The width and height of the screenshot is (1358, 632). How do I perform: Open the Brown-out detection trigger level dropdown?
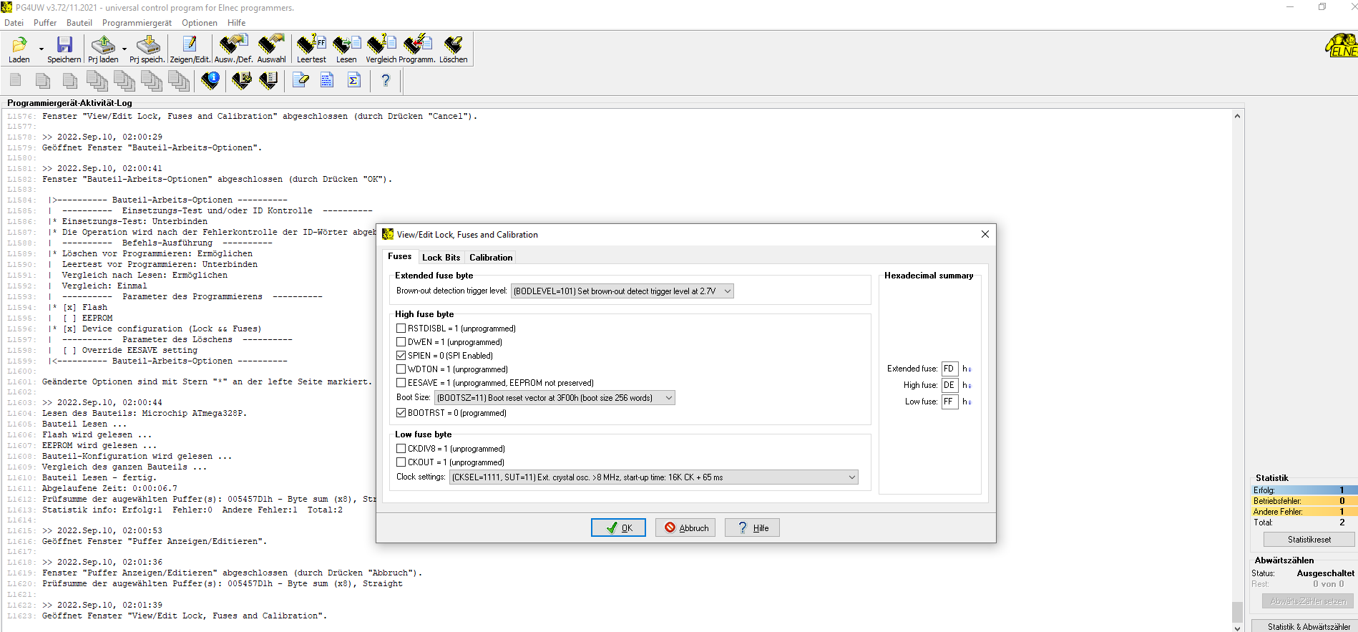(x=622, y=291)
